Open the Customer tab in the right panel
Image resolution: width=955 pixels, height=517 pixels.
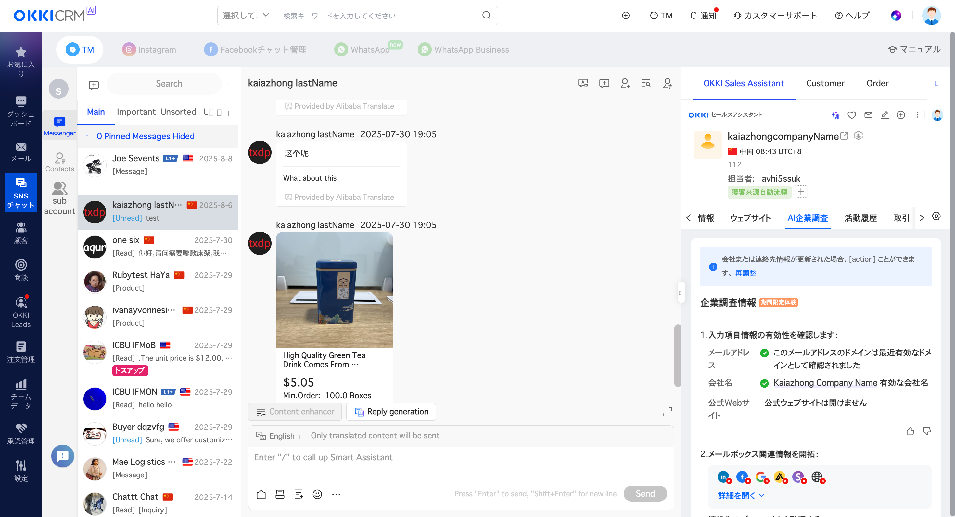[825, 83]
